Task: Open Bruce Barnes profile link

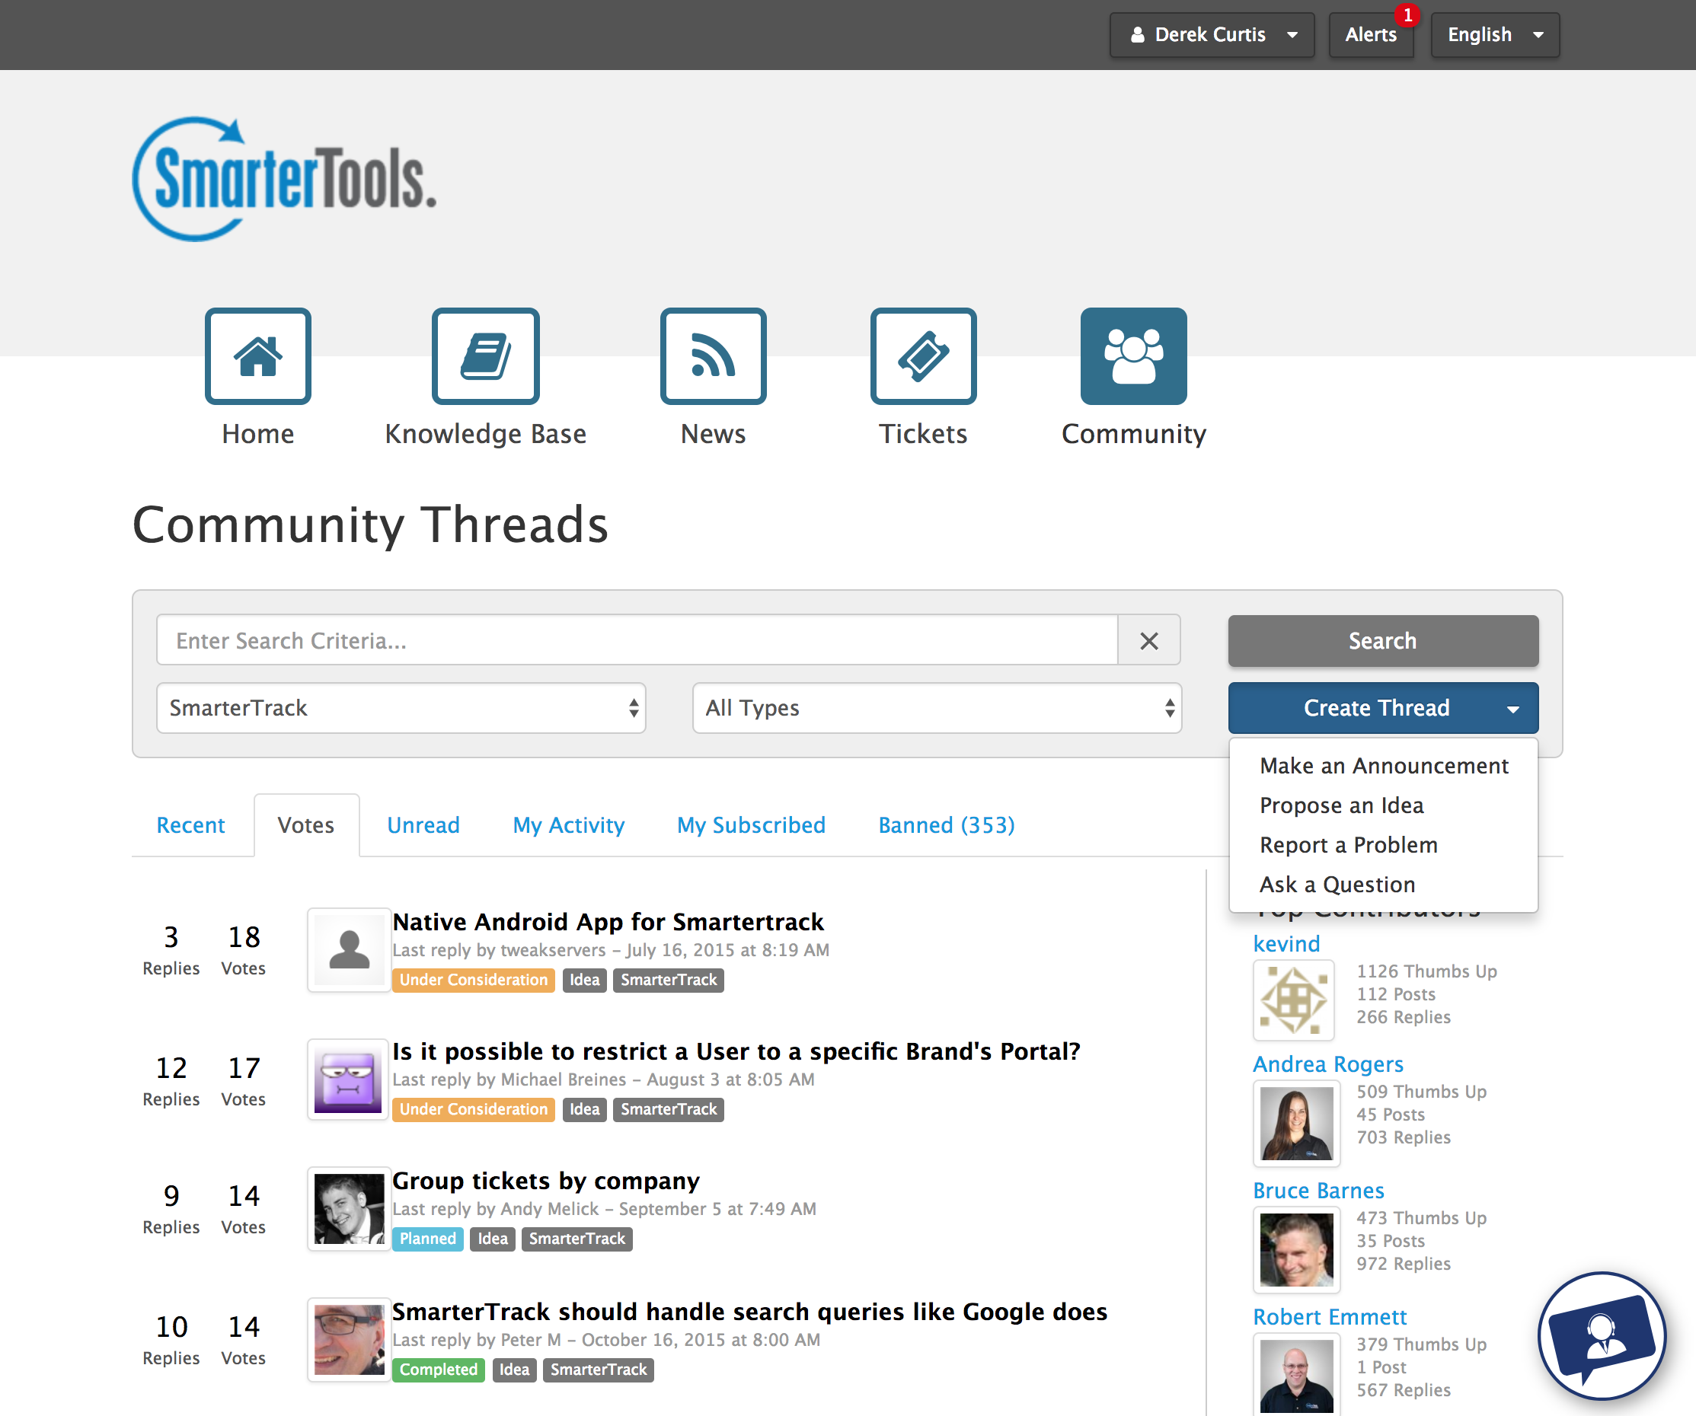Action: pyautogui.click(x=1318, y=1191)
